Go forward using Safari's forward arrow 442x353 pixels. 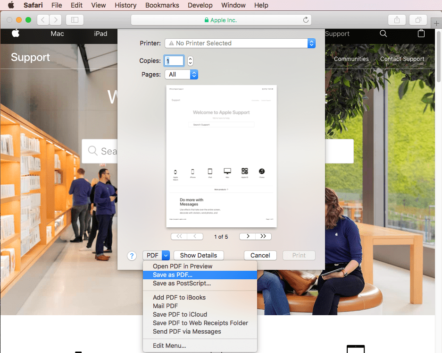[56, 20]
